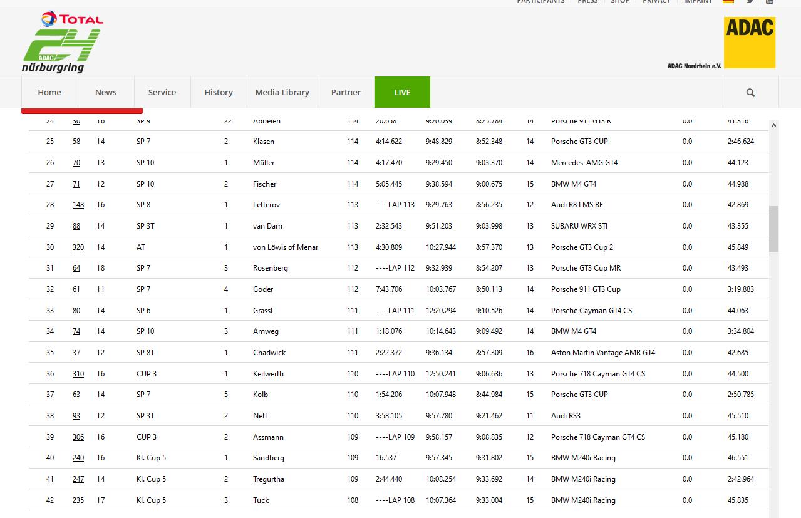Click driver name Grassl
Screen dimensions: 801x518
263,311
